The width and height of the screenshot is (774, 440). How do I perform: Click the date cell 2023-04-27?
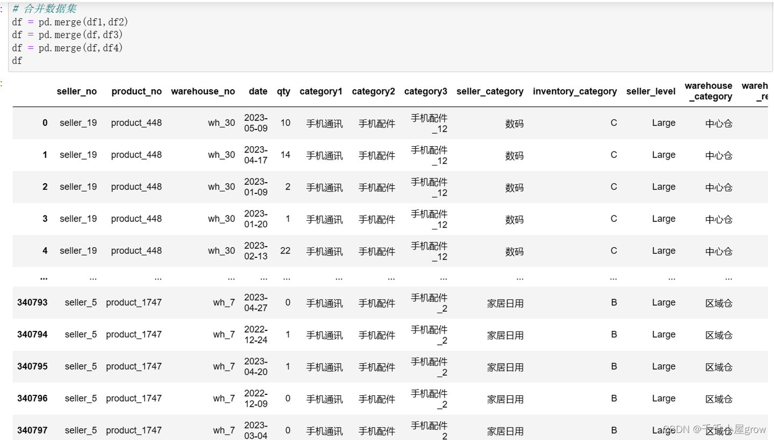[x=256, y=302]
